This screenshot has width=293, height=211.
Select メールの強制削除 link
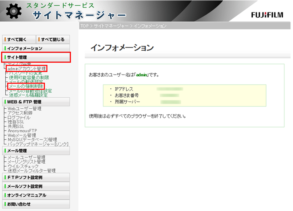[x=26, y=86]
